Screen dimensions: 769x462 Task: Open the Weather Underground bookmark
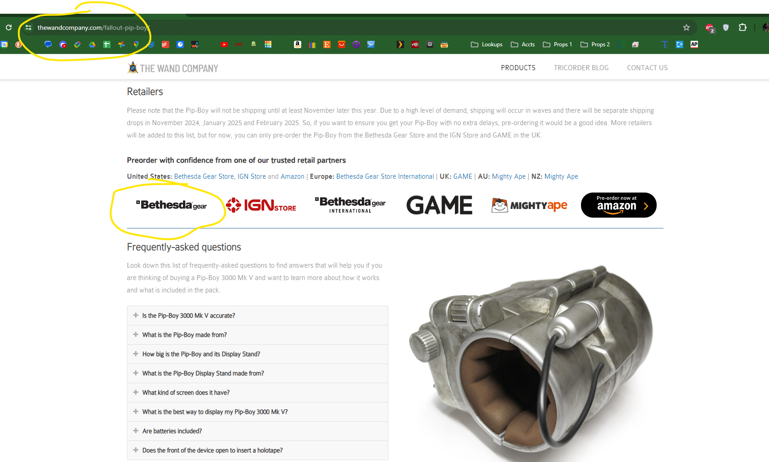195,44
